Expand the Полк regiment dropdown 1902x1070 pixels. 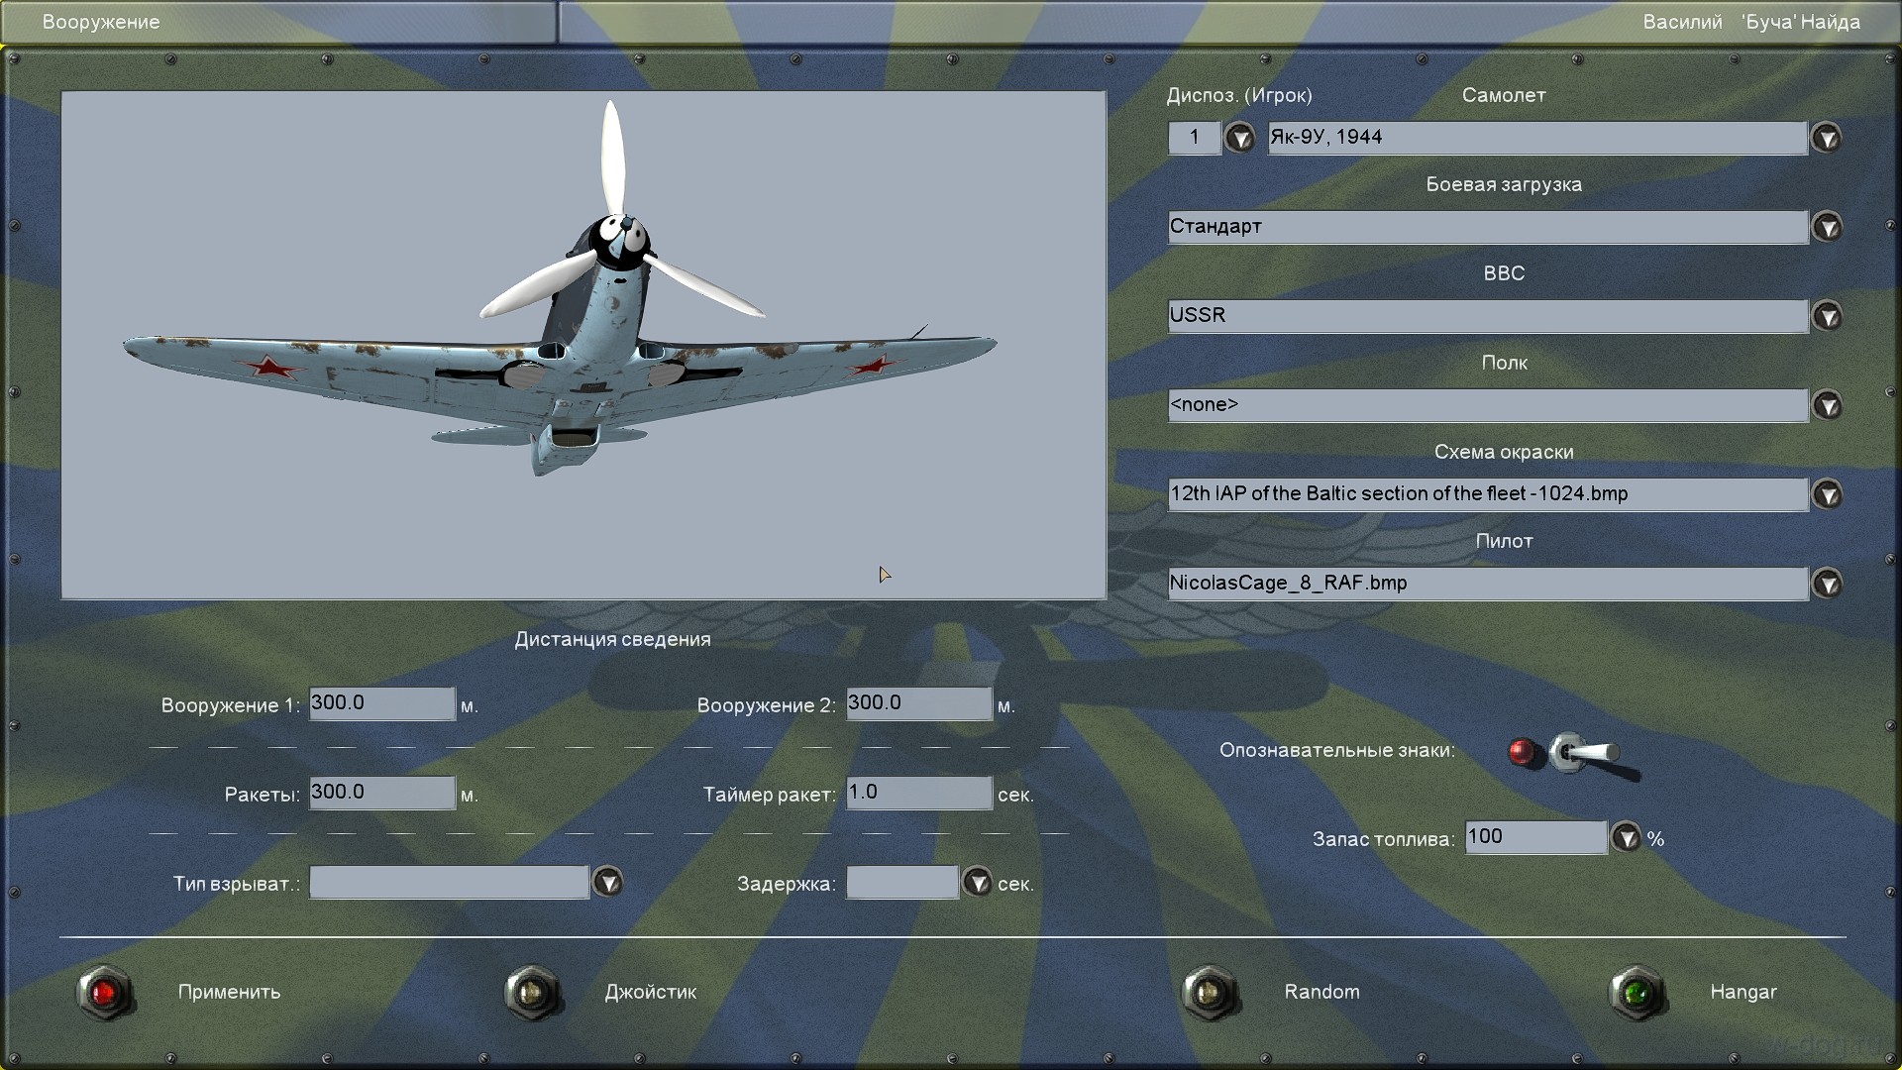pos(1826,405)
